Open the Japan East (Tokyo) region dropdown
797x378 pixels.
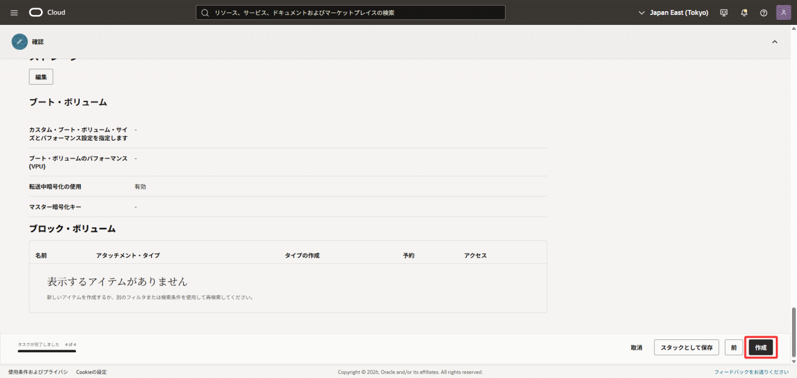tap(674, 12)
